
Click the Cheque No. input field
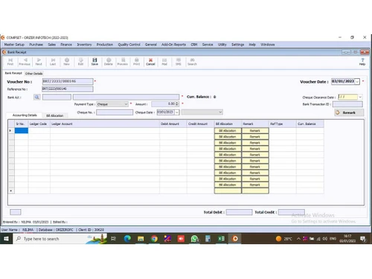pos(115,112)
